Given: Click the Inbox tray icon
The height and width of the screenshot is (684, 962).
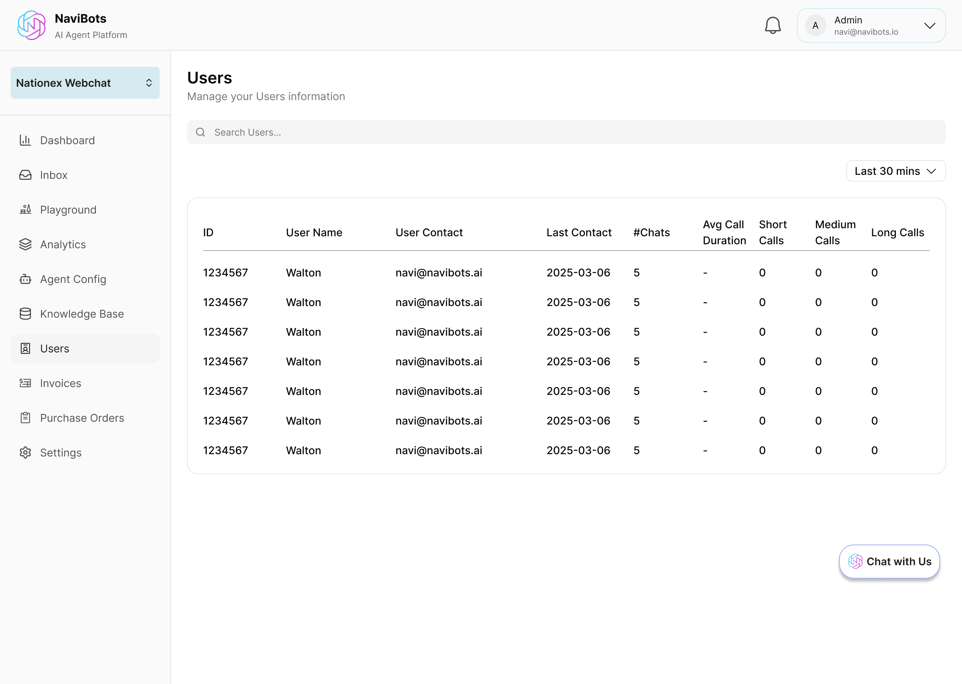Looking at the screenshot, I should pyautogui.click(x=25, y=175).
